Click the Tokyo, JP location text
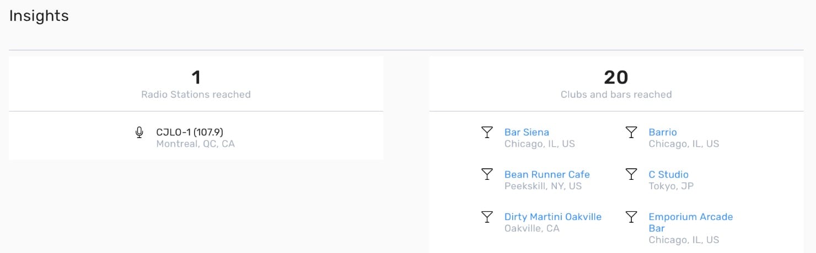This screenshot has height=253, width=816. point(670,186)
